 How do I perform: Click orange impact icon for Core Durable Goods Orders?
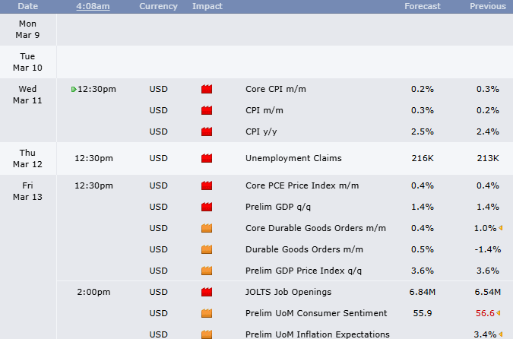(x=207, y=228)
